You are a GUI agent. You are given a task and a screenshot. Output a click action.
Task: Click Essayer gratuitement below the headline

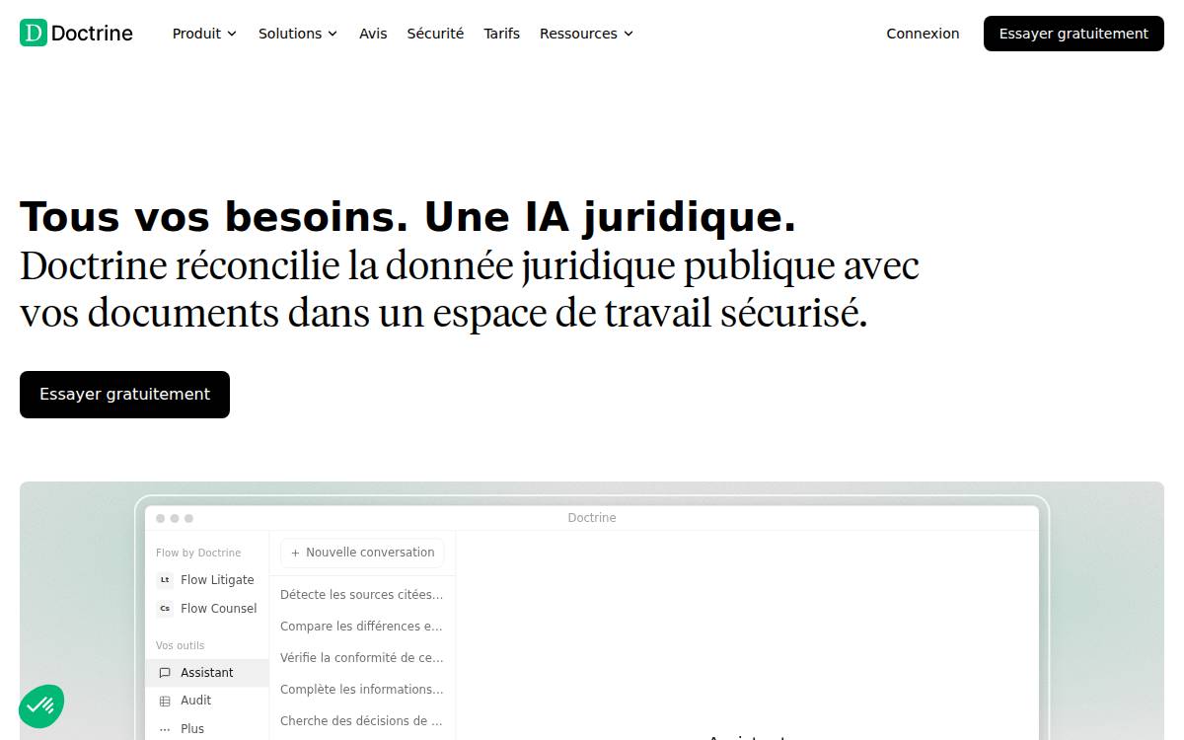click(x=124, y=395)
